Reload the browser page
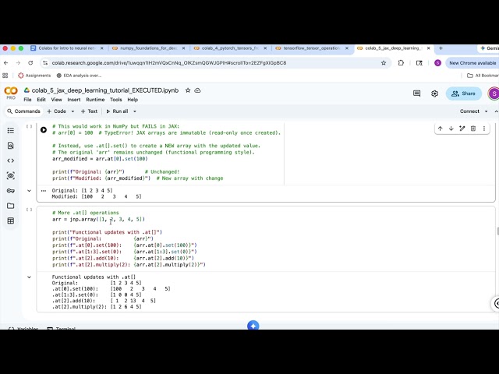The width and height of the screenshot is (499, 374). point(30,63)
